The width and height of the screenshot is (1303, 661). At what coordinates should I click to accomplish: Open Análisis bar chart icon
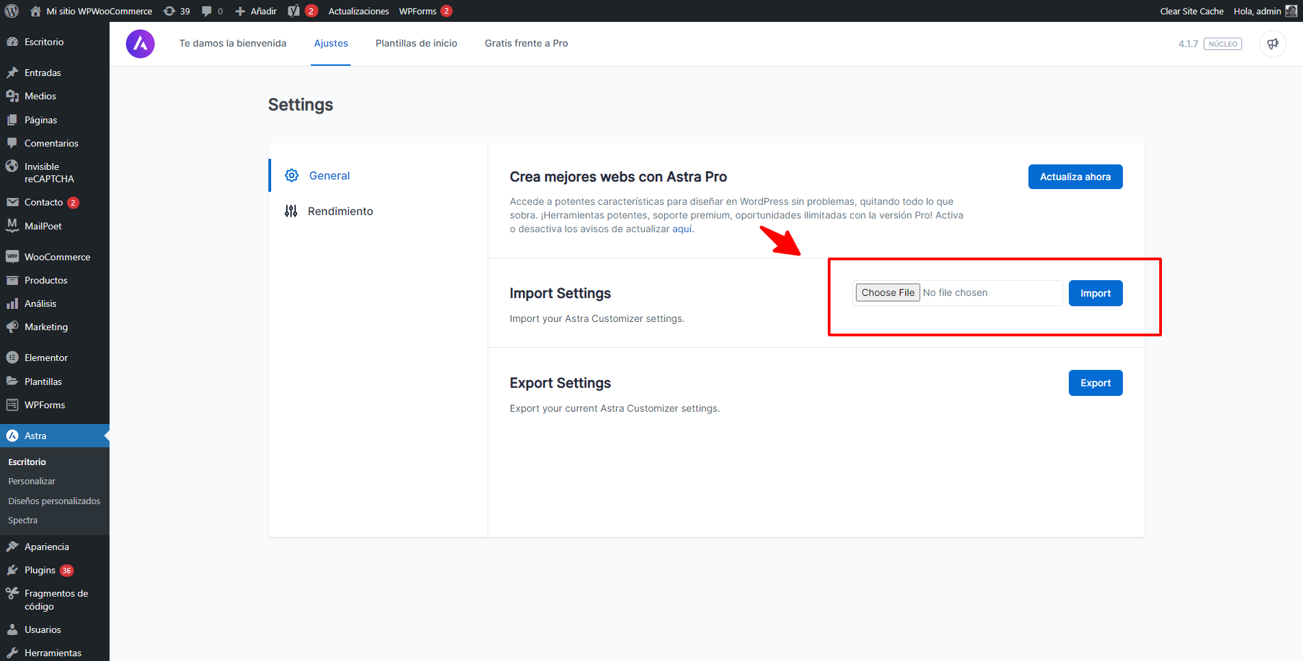(12, 303)
